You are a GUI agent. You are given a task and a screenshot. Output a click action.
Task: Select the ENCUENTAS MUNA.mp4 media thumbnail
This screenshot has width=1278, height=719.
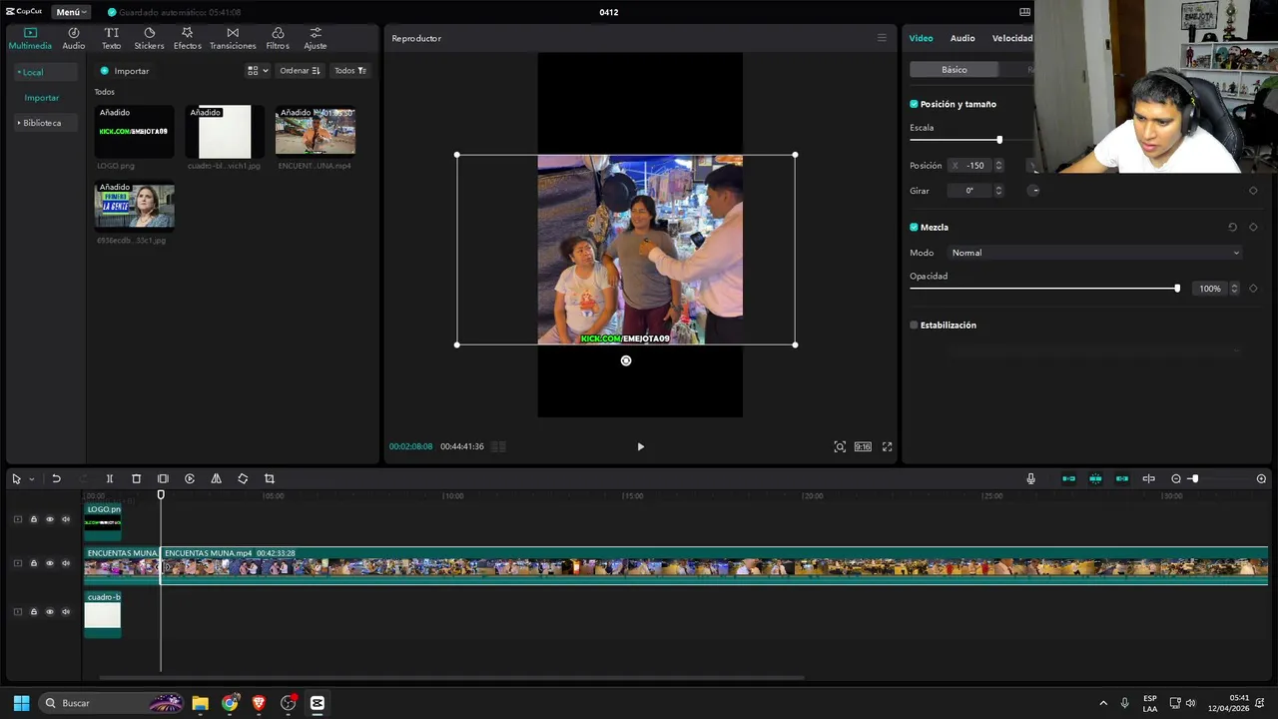click(316, 131)
